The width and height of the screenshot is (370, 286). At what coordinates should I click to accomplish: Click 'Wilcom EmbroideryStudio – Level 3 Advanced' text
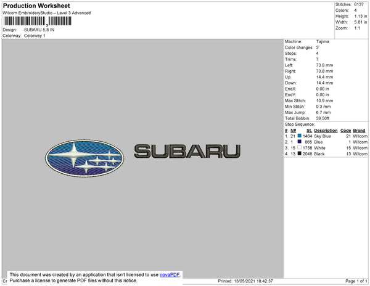pyautogui.click(x=47, y=13)
